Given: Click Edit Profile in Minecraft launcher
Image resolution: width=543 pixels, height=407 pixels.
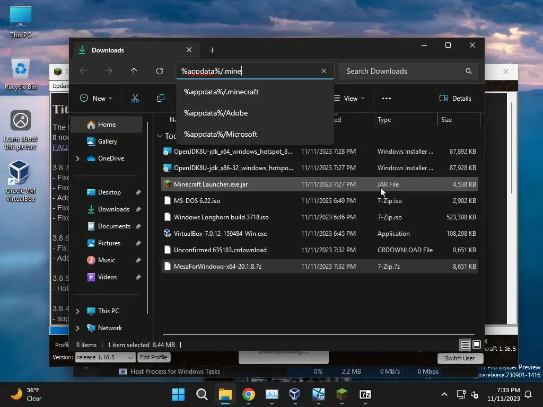Looking at the screenshot, I should [153, 357].
